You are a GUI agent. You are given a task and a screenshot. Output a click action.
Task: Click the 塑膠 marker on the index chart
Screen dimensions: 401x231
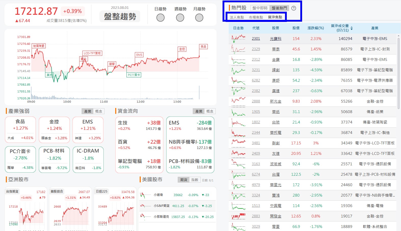point(112,64)
